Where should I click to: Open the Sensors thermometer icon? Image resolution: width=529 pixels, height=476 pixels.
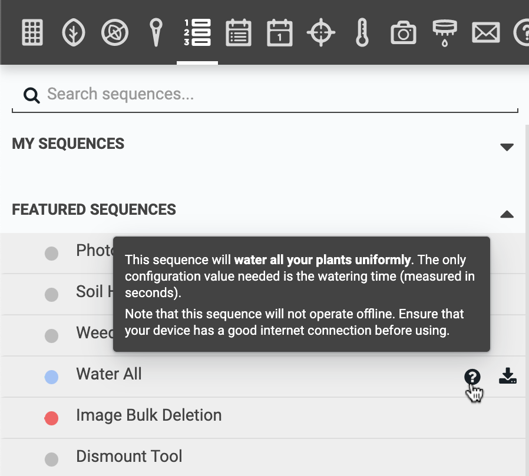pyautogui.click(x=362, y=32)
